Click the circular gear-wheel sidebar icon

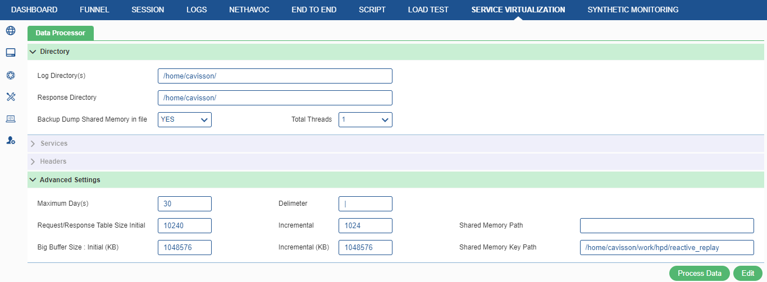coord(10,75)
